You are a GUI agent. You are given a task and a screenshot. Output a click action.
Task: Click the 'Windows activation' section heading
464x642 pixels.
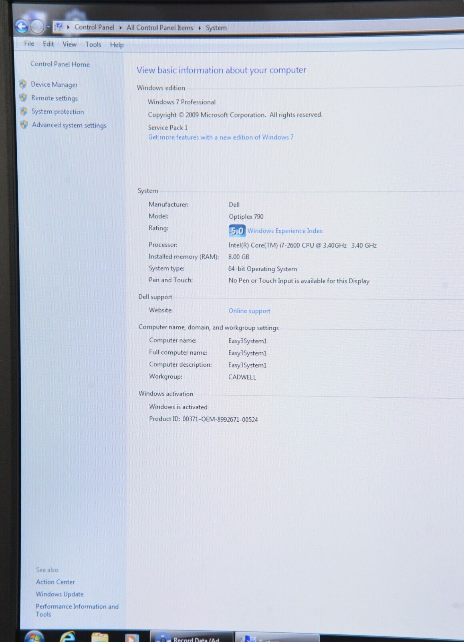coord(166,394)
